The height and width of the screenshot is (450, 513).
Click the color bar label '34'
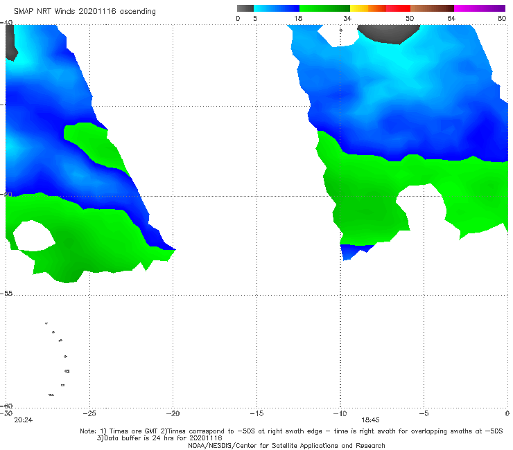click(347, 19)
